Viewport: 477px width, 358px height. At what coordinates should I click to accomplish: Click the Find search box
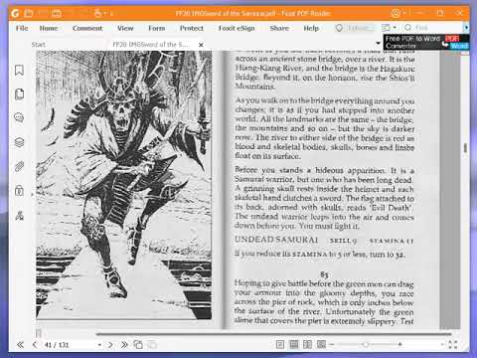coord(432,28)
